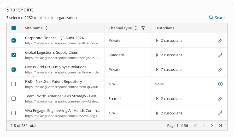Toggle the select-all checkbox in table header

[x=14, y=28]
